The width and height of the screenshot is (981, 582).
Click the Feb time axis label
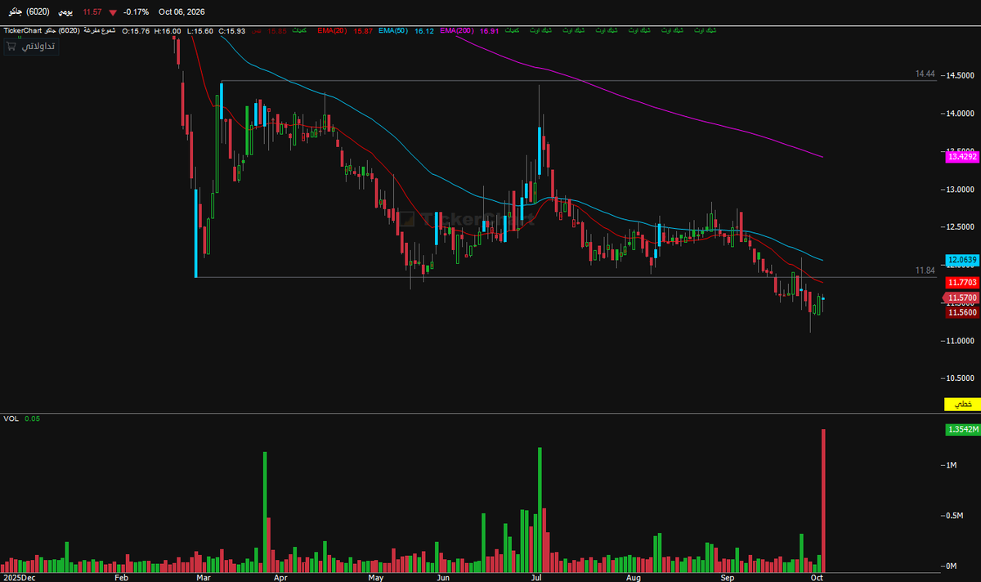coord(122,577)
